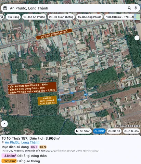
Task: Toggle the QHPK D2 planning layer
Action: (114, 131)
